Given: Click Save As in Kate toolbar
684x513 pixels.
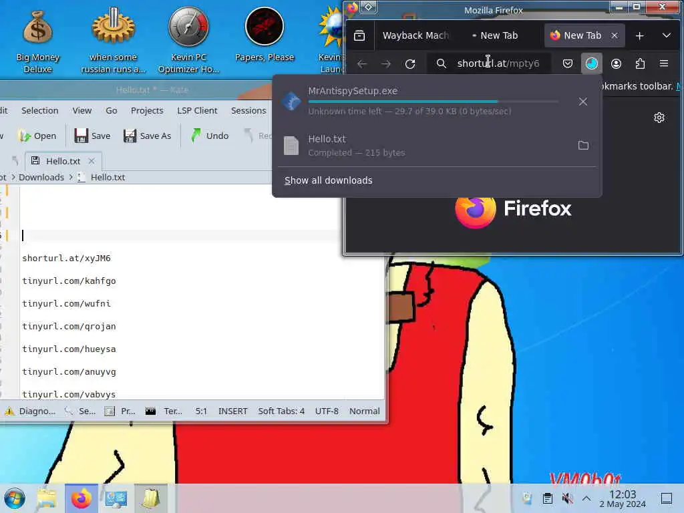Looking at the screenshot, I should [148, 136].
